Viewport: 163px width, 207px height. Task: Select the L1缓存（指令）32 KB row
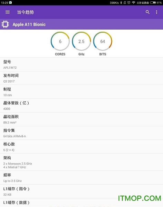pyautogui.click(x=81, y=191)
